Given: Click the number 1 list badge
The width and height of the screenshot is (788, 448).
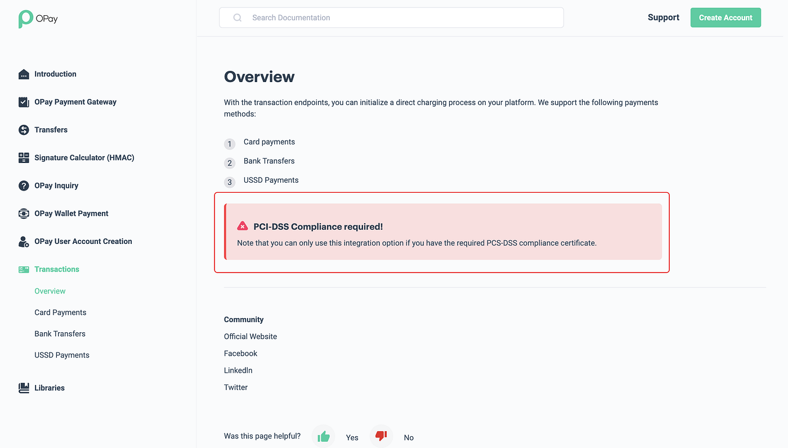Looking at the screenshot, I should point(230,144).
